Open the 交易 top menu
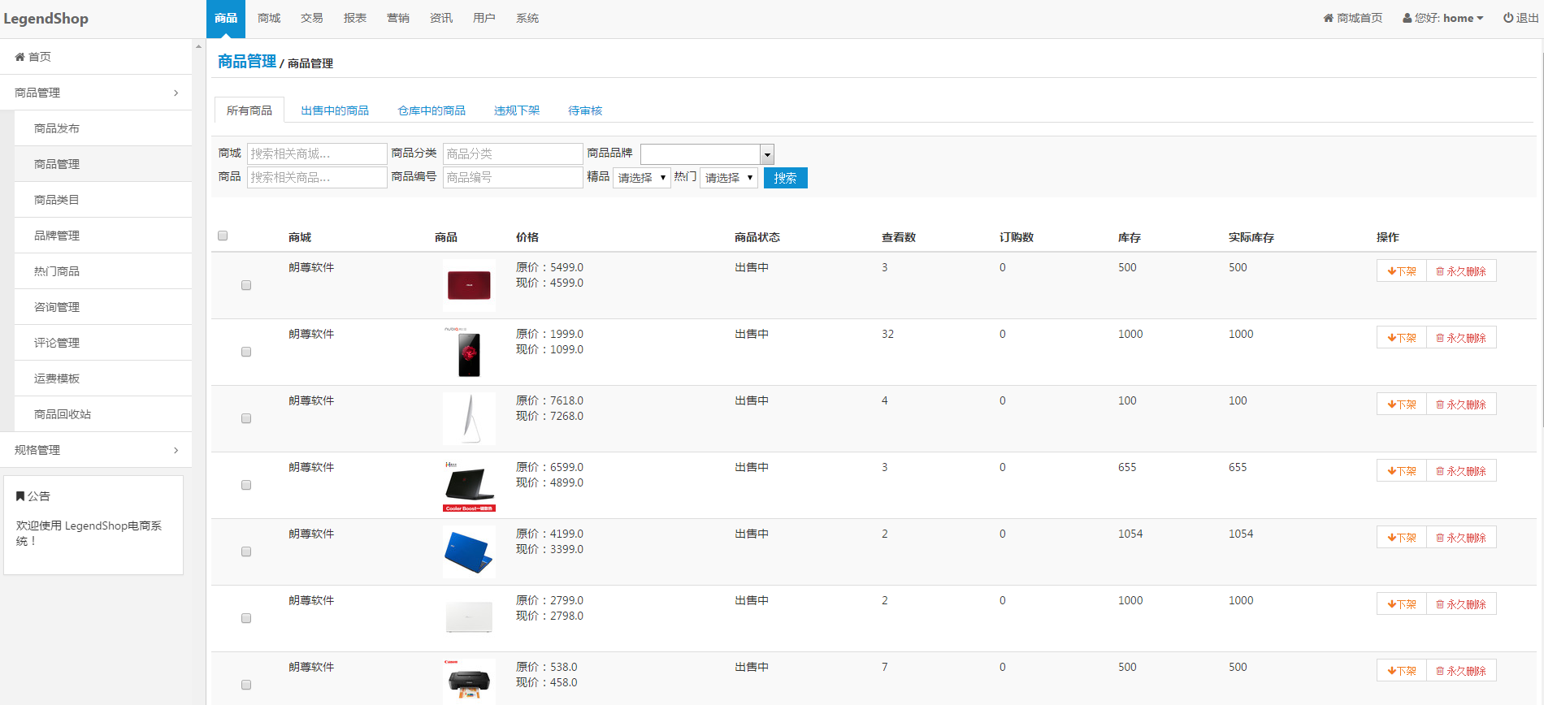Viewport: 1544px width, 705px height. [x=312, y=18]
